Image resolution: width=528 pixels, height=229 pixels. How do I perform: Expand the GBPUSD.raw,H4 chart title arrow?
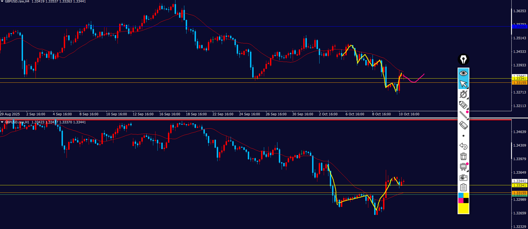pos(2,2)
